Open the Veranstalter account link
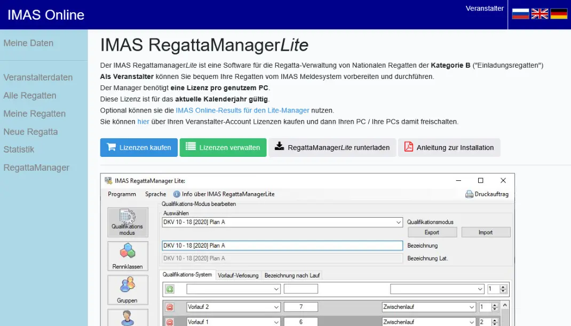Viewport: 571px width, 326px height. [485, 9]
